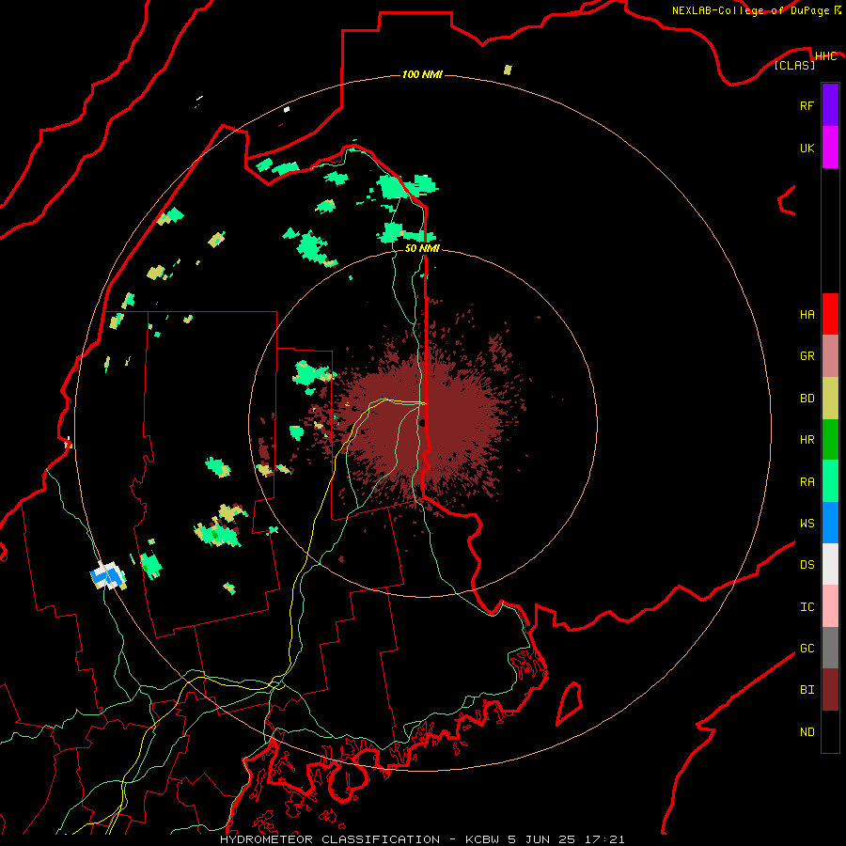Click the 17:21 timestamp
Screen dimensions: 846x846
[605, 839]
